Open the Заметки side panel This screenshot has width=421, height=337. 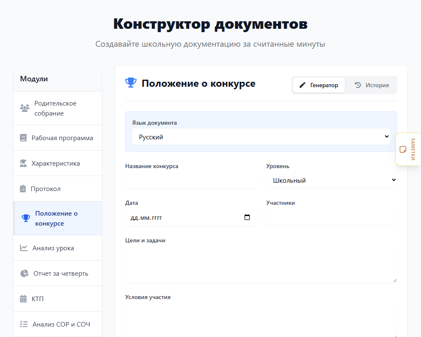click(x=408, y=149)
